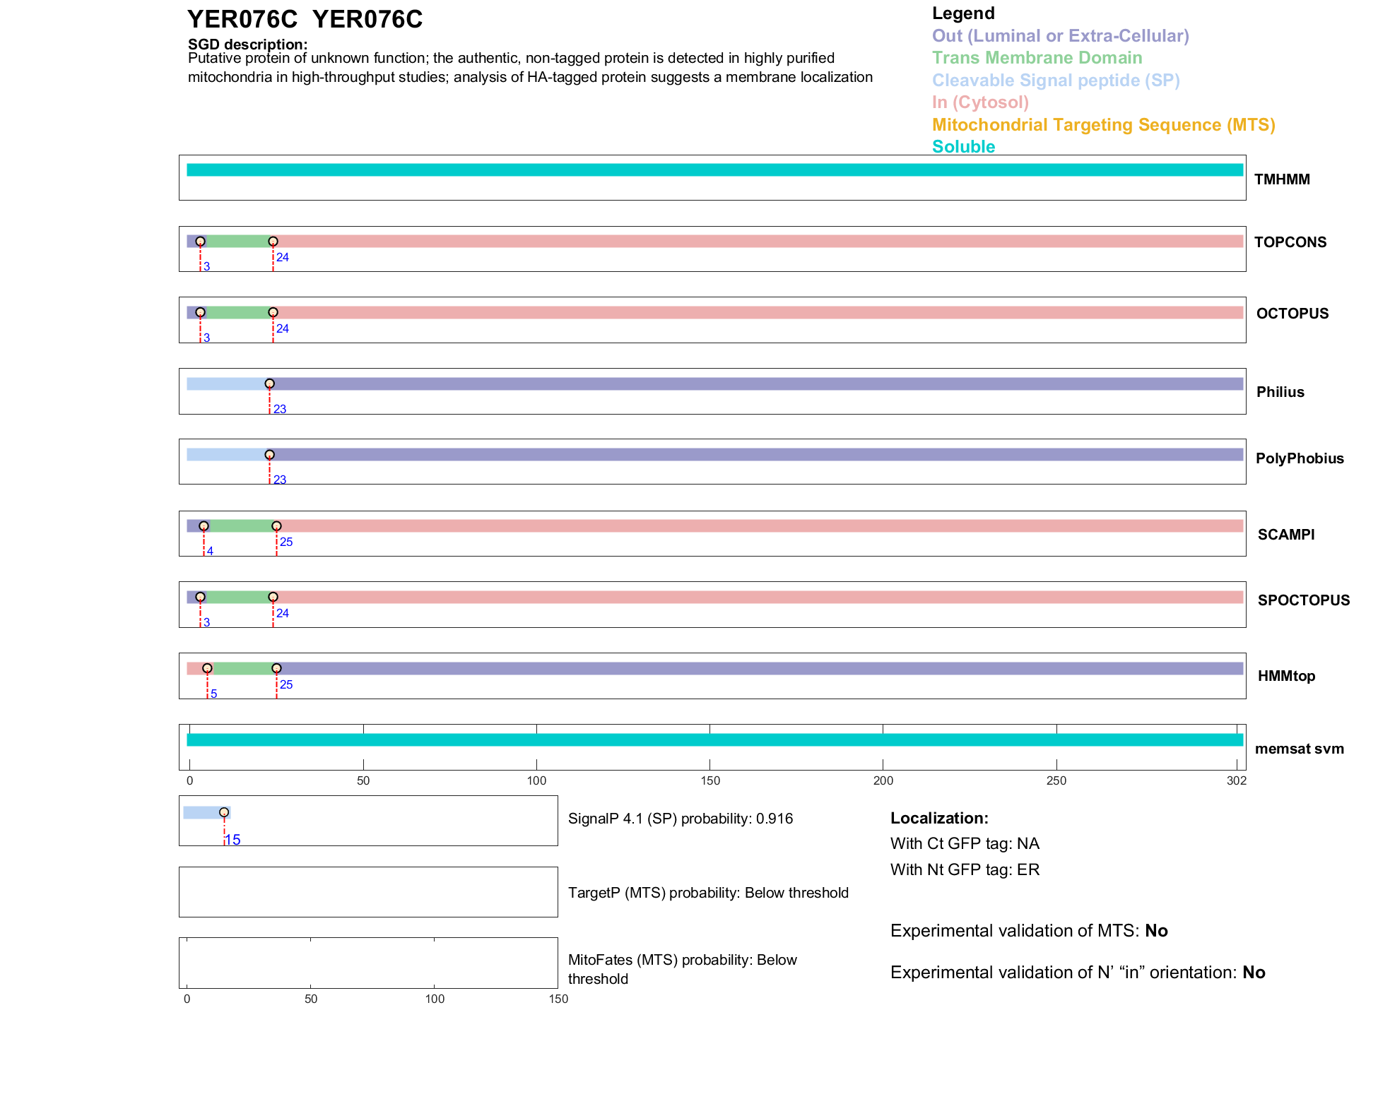Click the OCTOPUS marker at position 24
1378x1111 pixels.
(273, 312)
